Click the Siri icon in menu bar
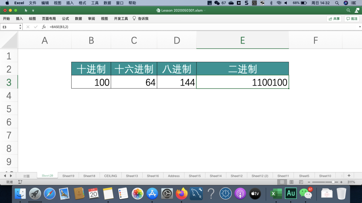362x203 pixels. pos(346,3)
